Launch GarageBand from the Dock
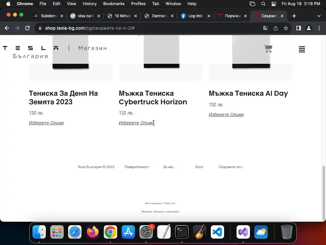 200,232
